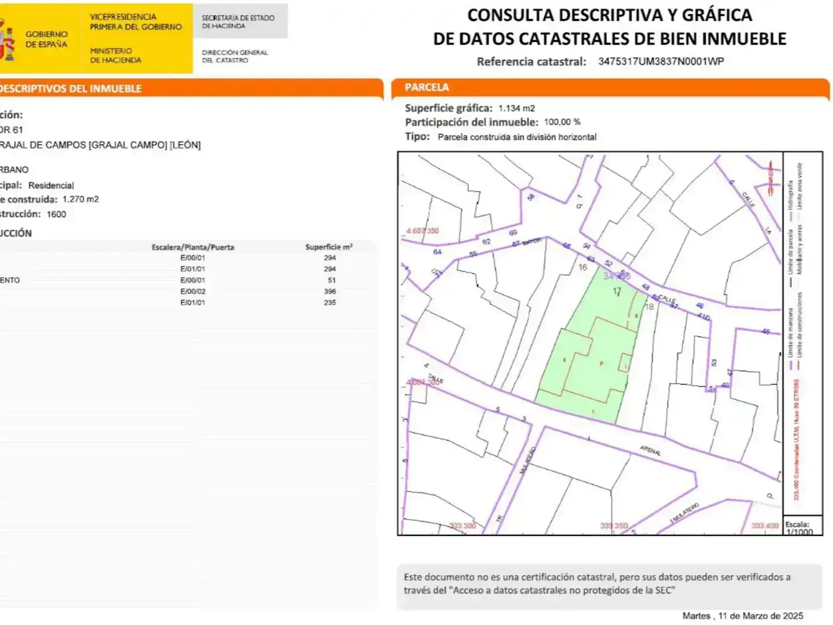Click the 'CONSULTA DESCRIPTIVA Y GRÁFICA' title line

coord(610,15)
